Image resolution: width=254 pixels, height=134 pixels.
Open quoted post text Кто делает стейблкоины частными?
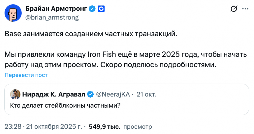(x=65, y=105)
